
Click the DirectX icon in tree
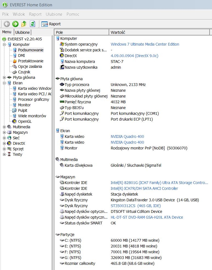click(x=9, y=143)
